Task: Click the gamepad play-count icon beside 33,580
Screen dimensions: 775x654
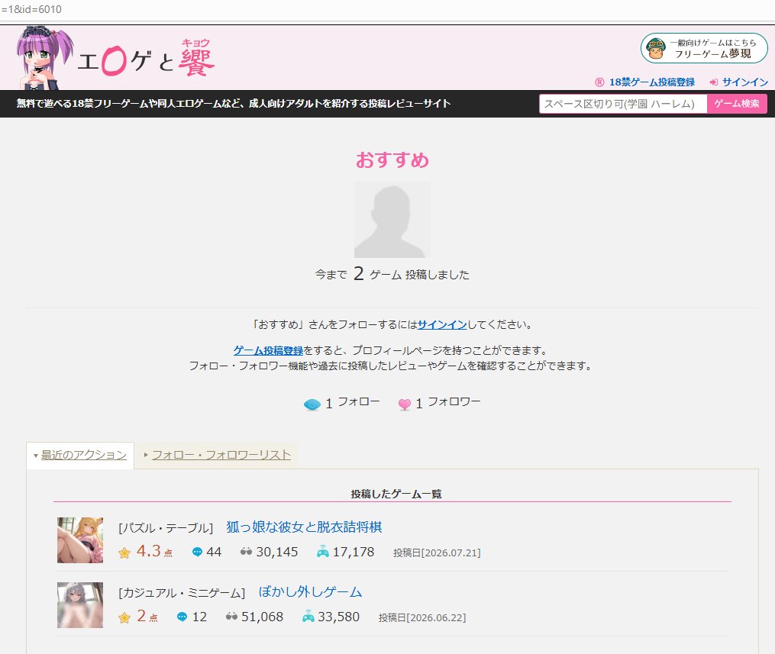Action: coord(308,616)
